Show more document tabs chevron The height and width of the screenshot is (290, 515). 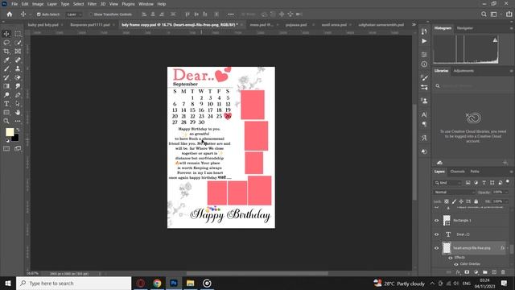[x=414, y=25]
